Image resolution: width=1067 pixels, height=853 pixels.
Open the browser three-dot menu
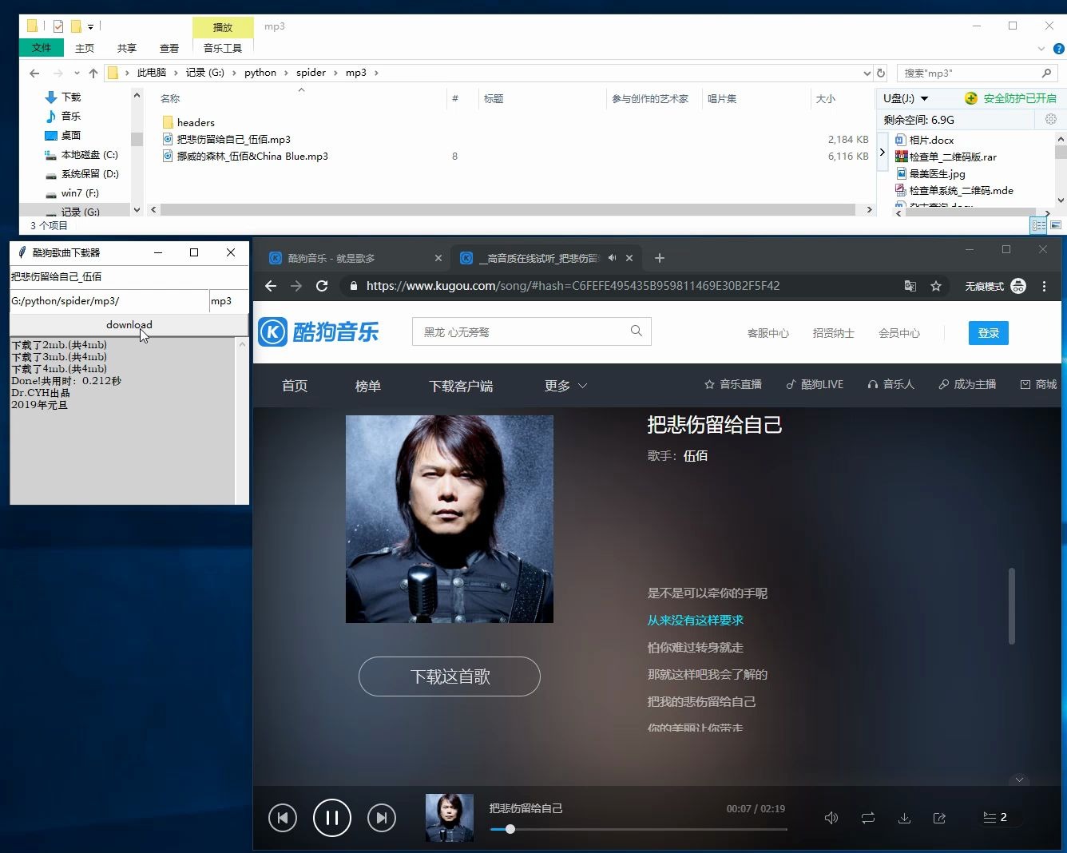[1044, 286]
